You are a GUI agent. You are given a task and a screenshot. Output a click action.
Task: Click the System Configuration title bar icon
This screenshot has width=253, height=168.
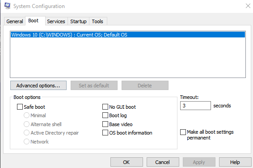[x=7, y=6]
